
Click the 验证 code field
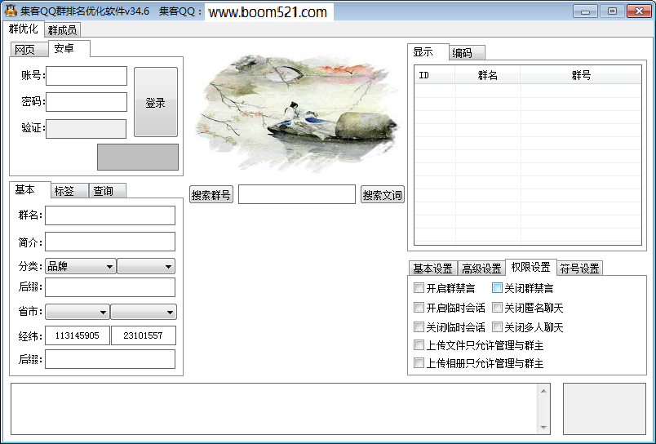click(x=86, y=128)
